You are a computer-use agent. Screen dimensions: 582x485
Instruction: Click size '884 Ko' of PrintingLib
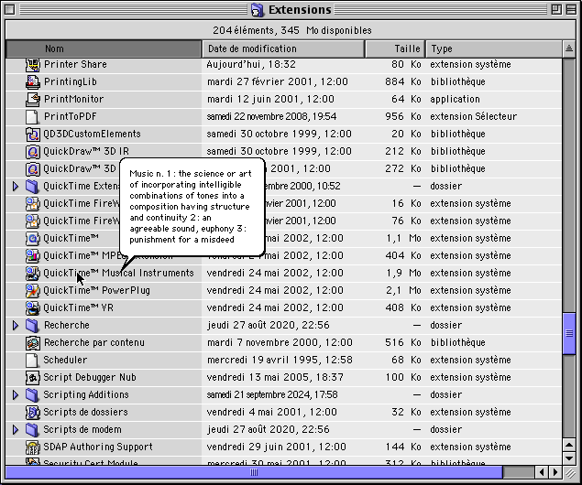click(x=402, y=81)
